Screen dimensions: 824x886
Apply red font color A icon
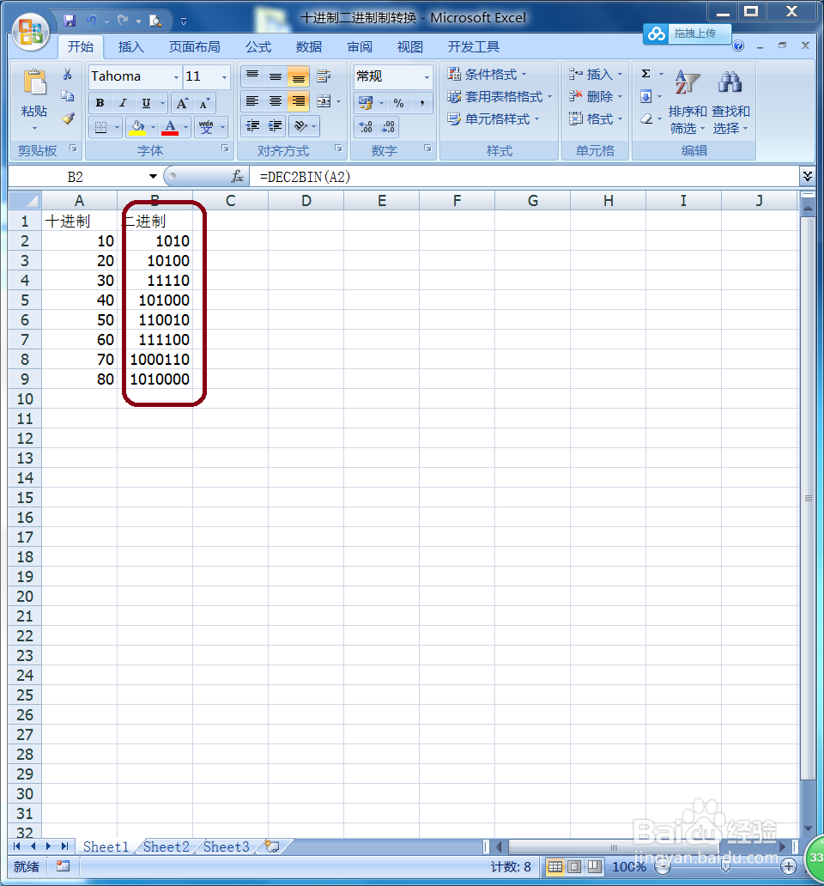170,127
